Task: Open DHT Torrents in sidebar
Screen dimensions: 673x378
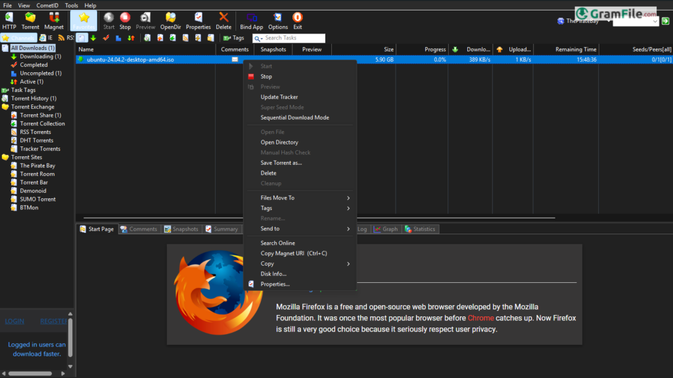Action: pyautogui.click(x=37, y=140)
